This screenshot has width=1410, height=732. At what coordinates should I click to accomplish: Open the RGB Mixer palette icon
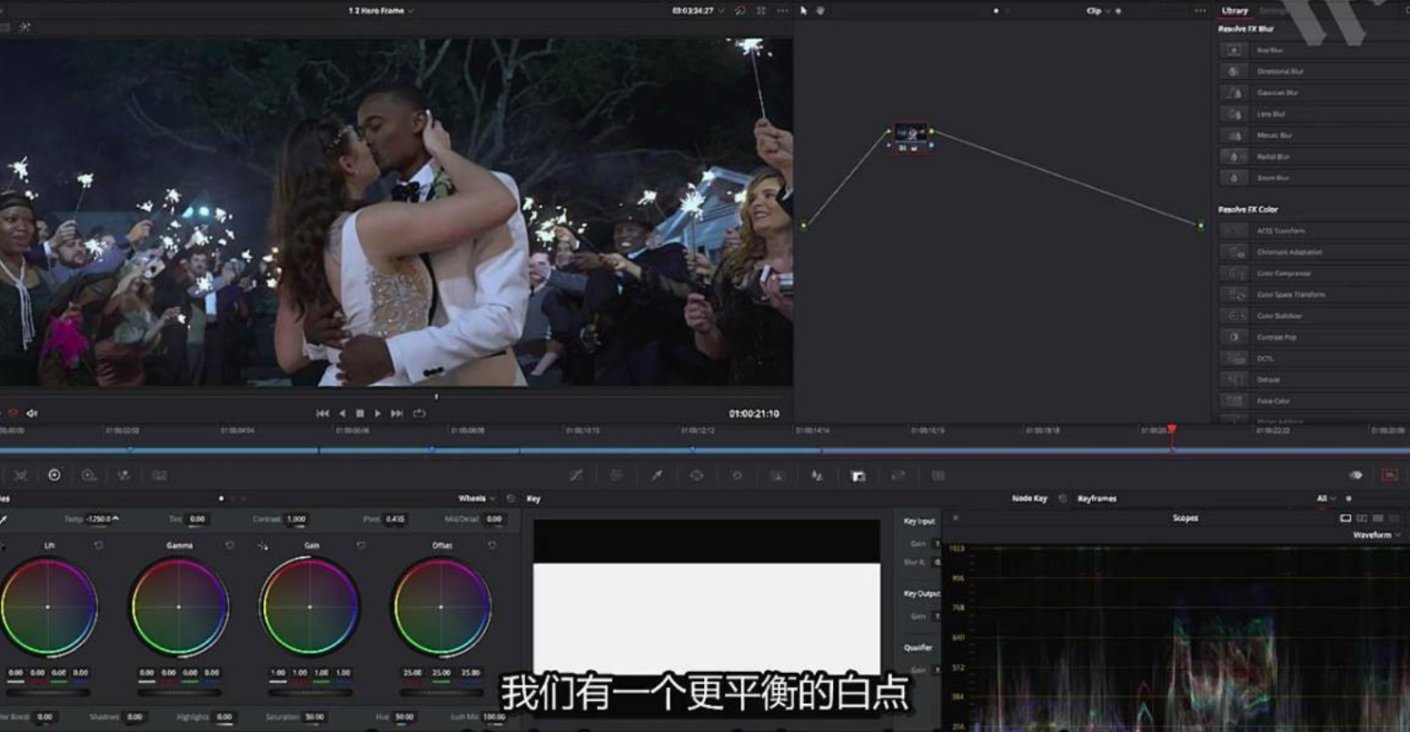[124, 475]
